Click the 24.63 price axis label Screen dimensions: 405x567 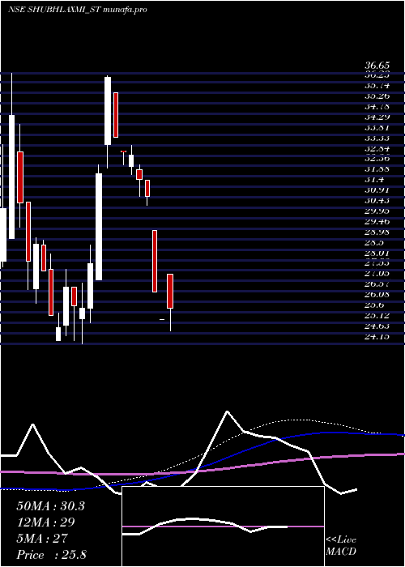tap(377, 326)
